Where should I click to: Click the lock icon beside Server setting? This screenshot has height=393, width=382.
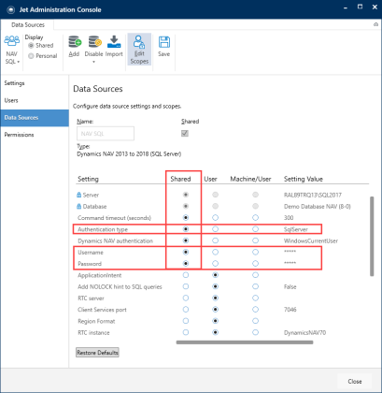tap(79, 195)
